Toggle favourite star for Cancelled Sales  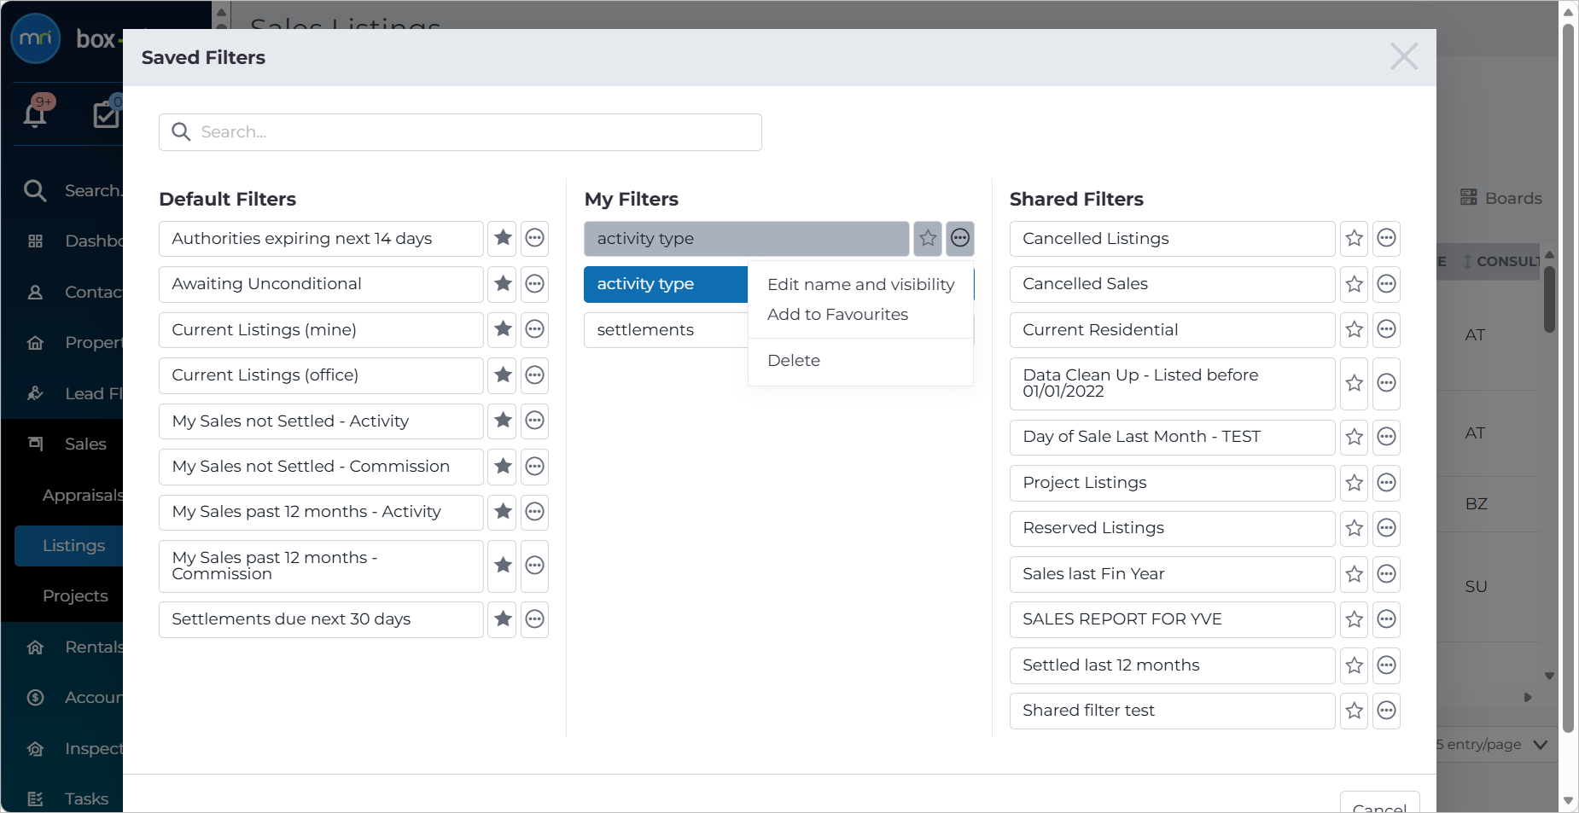point(1354,284)
